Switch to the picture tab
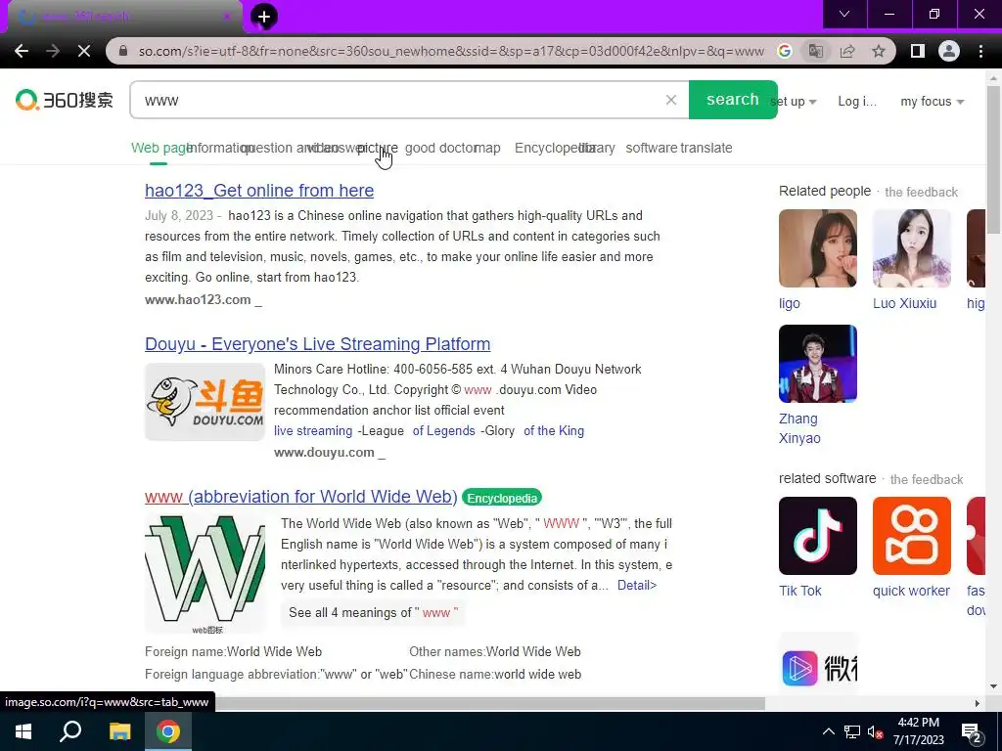Image resolution: width=1002 pixels, height=751 pixels. click(378, 149)
